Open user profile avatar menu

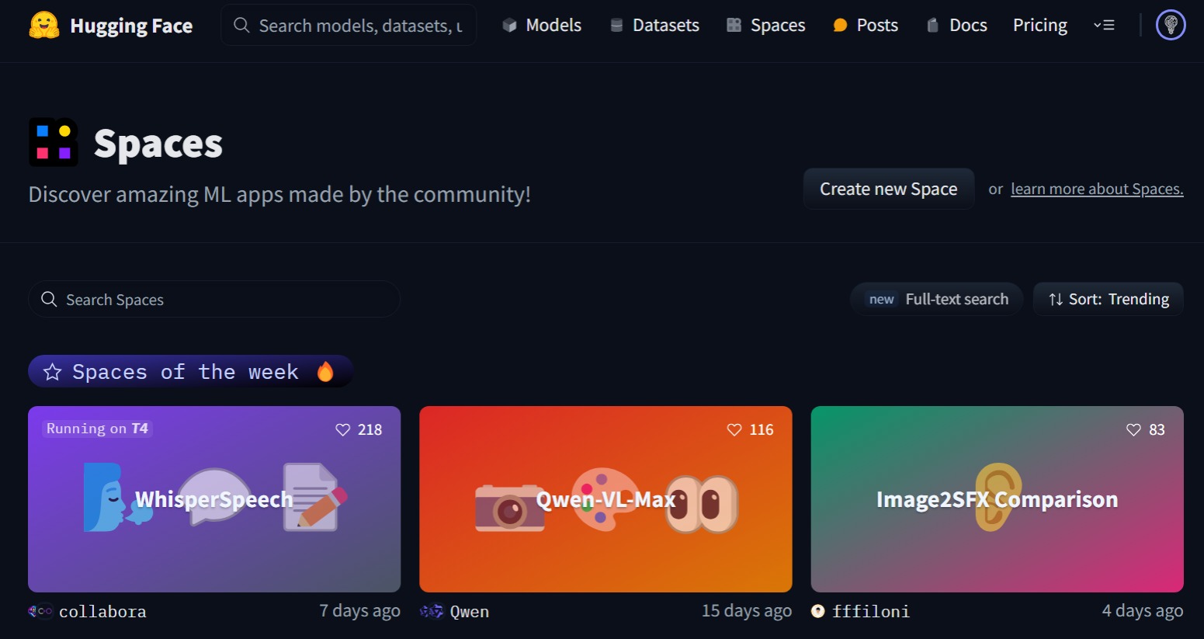[x=1171, y=26]
